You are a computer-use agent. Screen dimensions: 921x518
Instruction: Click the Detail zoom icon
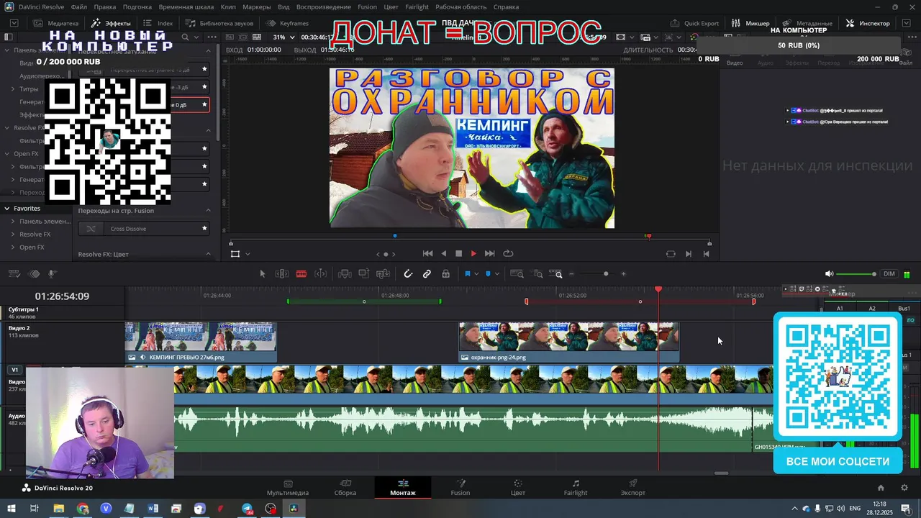click(x=537, y=273)
